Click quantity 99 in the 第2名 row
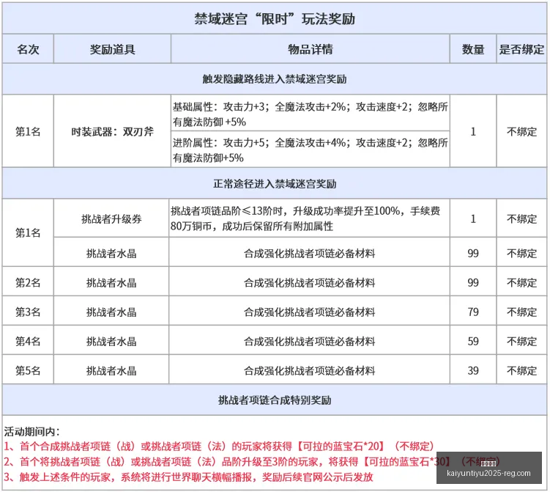 pos(473,282)
